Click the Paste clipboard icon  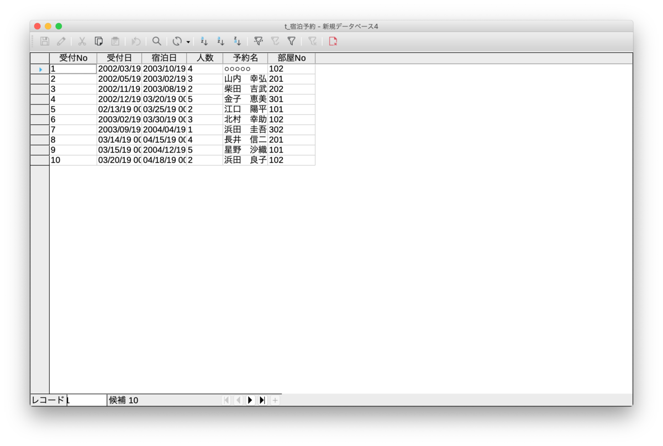115,41
